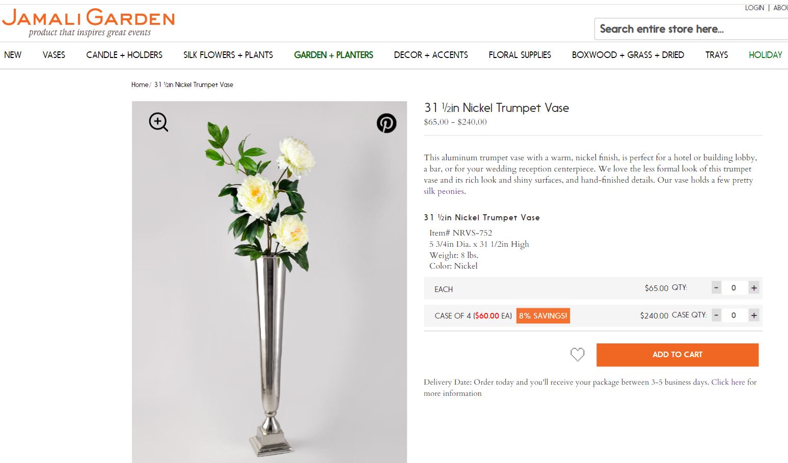788x463 pixels.
Task: Click the Pinterest share icon
Action: [387, 123]
